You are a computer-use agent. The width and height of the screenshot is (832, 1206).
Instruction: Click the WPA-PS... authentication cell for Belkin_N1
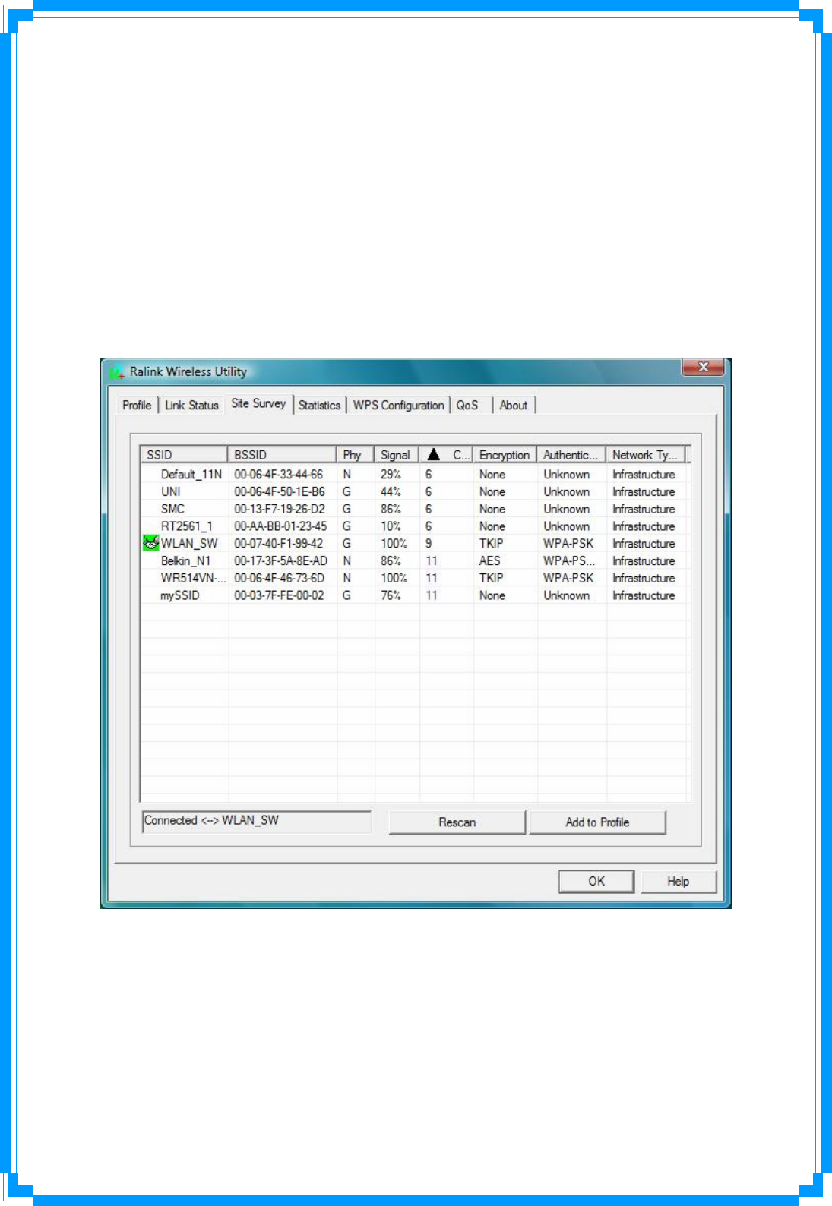(x=569, y=561)
